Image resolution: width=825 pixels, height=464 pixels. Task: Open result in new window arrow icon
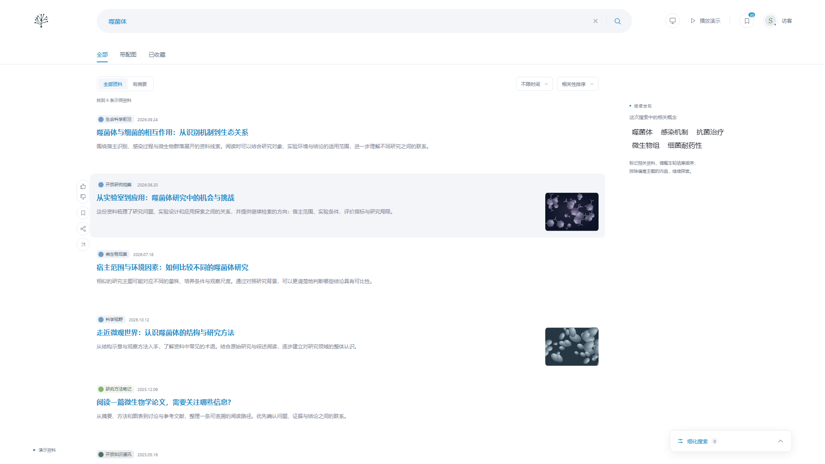(83, 244)
